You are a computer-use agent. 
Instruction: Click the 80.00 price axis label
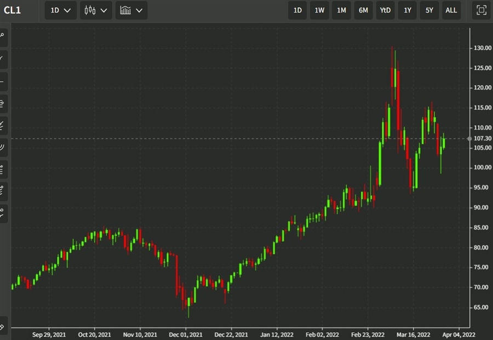click(x=481, y=247)
